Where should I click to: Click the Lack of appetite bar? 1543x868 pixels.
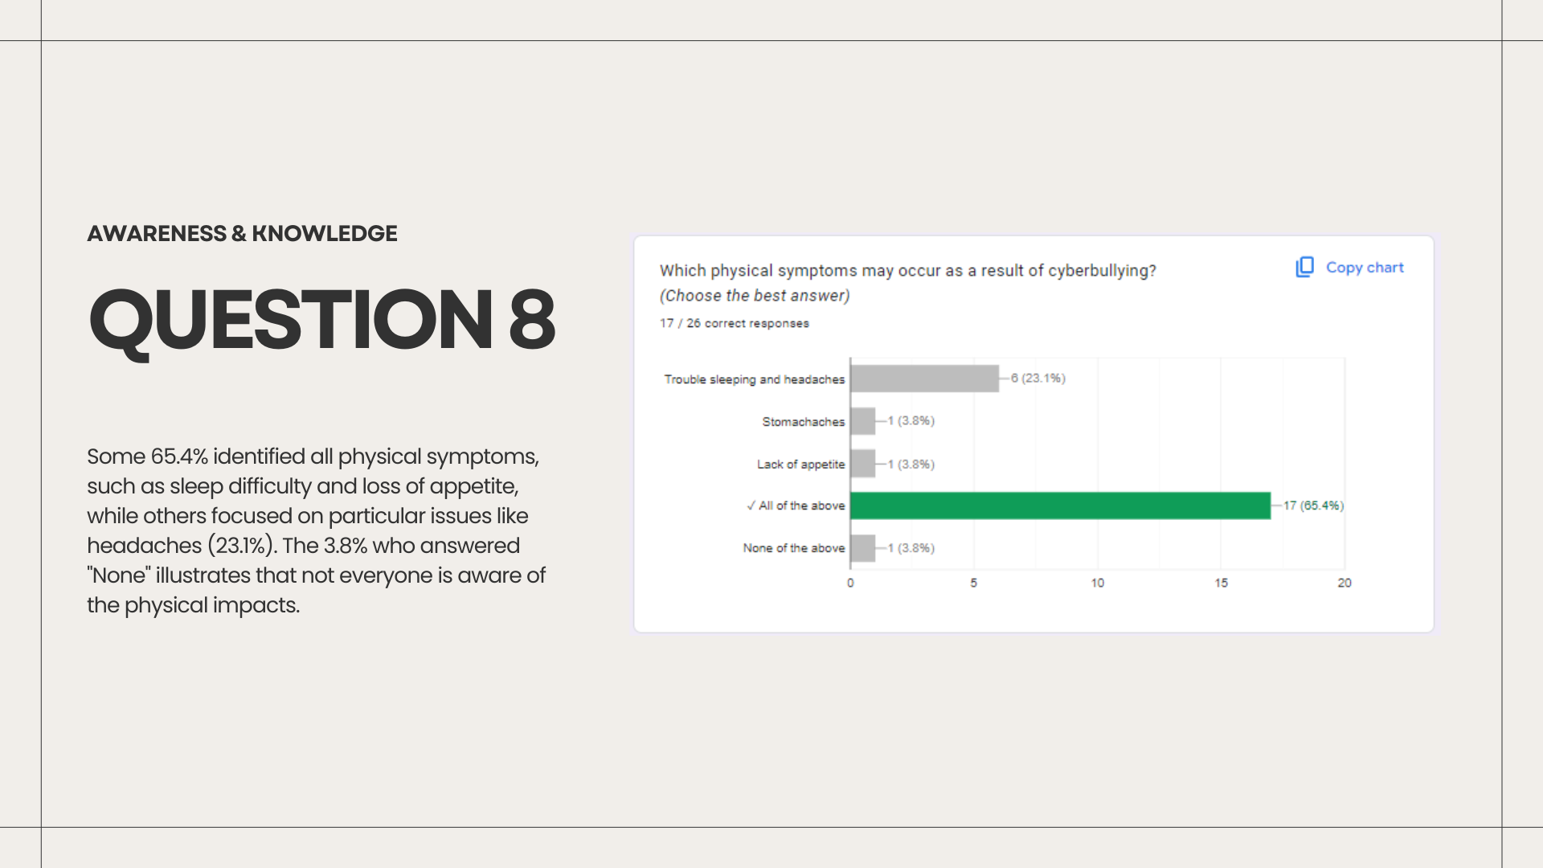tap(862, 464)
